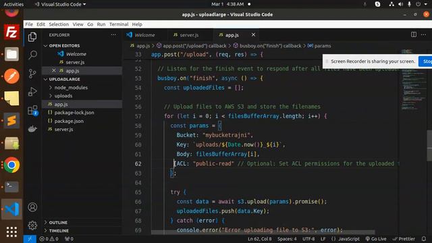The width and height of the screenshot is (432, 243).
Task: Open Skype tray icon in top bar
Action: tap(377, 4)
